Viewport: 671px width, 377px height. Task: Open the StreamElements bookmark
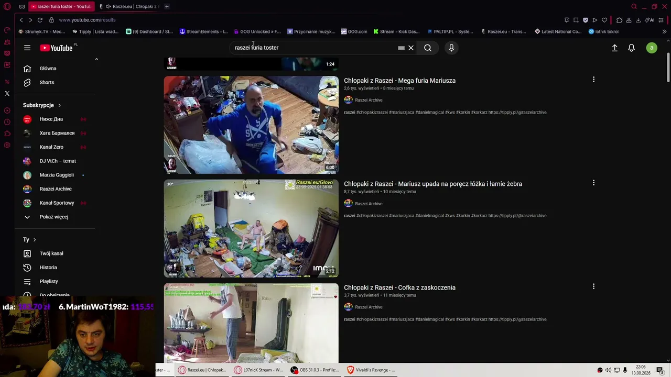pos(203,31)
